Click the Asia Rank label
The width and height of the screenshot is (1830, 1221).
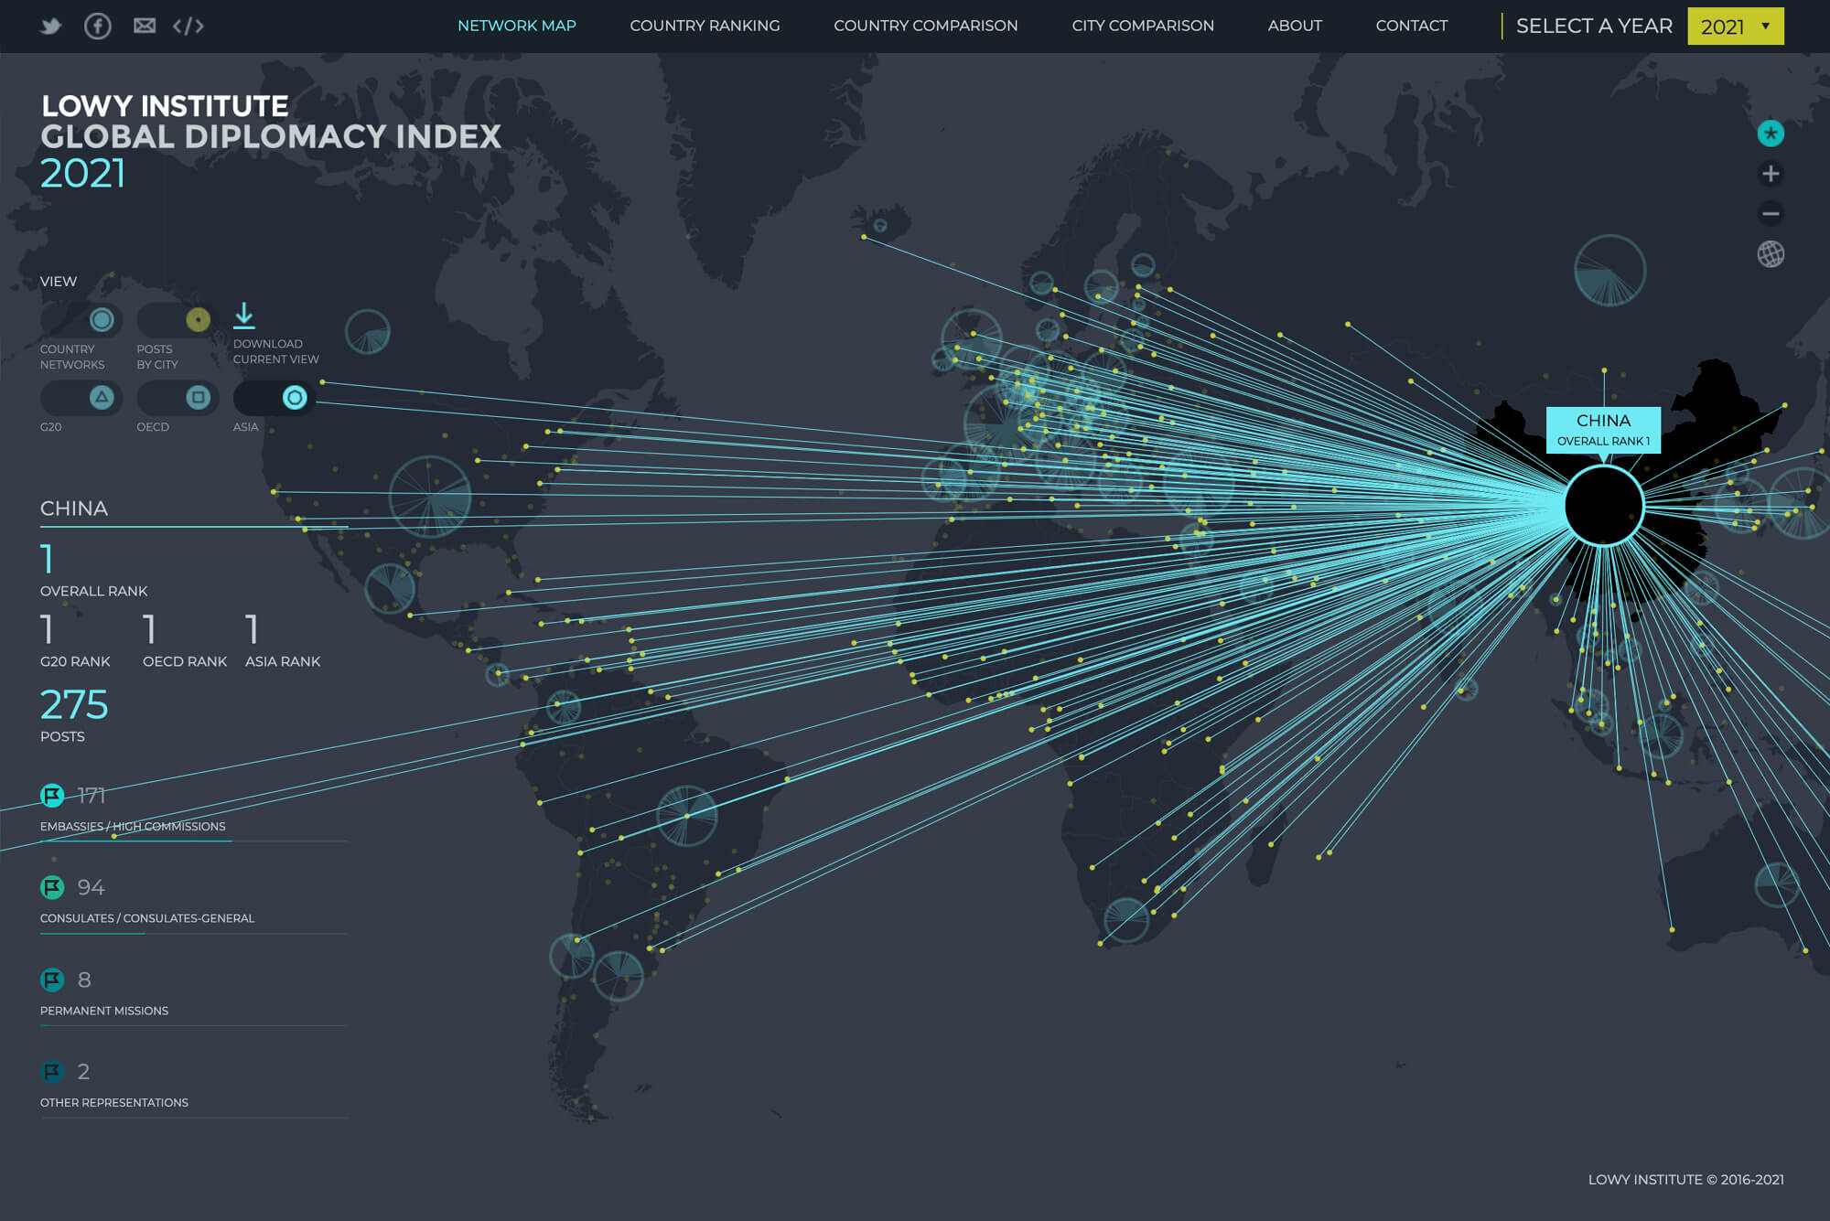point(283,661)
